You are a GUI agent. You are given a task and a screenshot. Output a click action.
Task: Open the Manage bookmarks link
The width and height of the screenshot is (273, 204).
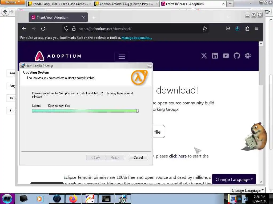[x=137, y=38]
